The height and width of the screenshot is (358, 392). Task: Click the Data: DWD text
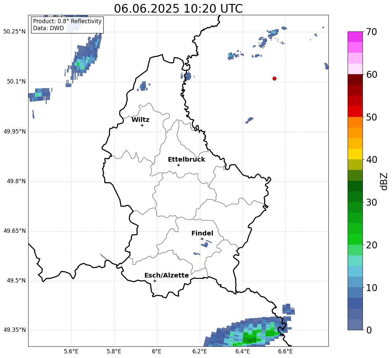click(48, 28)
